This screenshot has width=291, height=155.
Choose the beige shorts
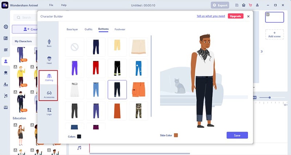[139, 47]
